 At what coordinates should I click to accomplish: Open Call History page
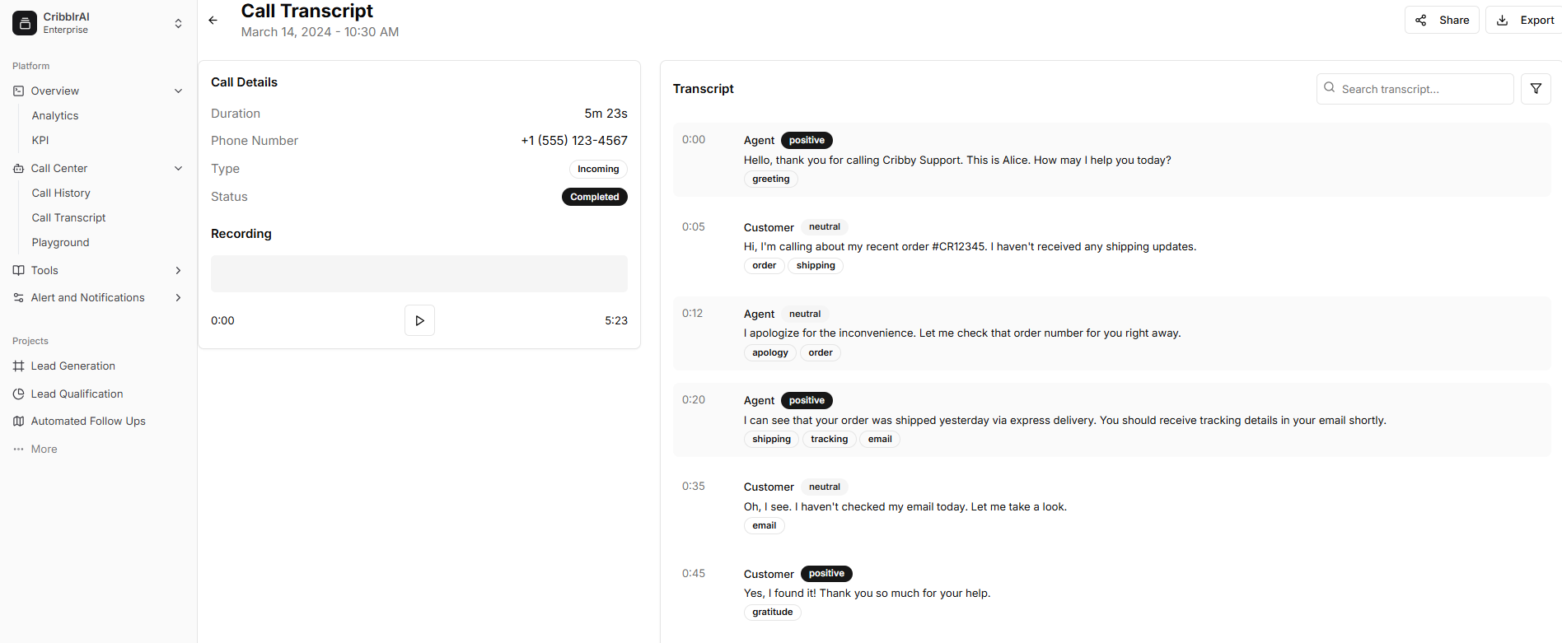pyautogui.click(x=61, y=193)
